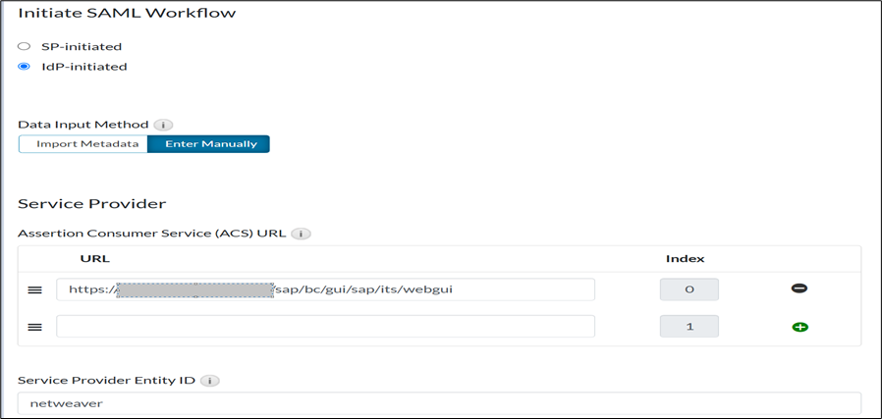This screenshot has width=882, height=419.
Task: Add an ACS URL row with green plus icon
Action: [x=799, y=327]
